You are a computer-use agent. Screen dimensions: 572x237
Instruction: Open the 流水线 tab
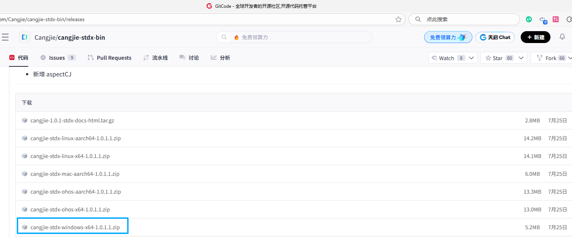pyautogui.click(x=155, y=58)
